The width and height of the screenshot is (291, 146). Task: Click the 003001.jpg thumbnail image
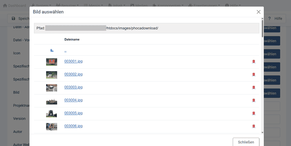[x=52, y=62]
